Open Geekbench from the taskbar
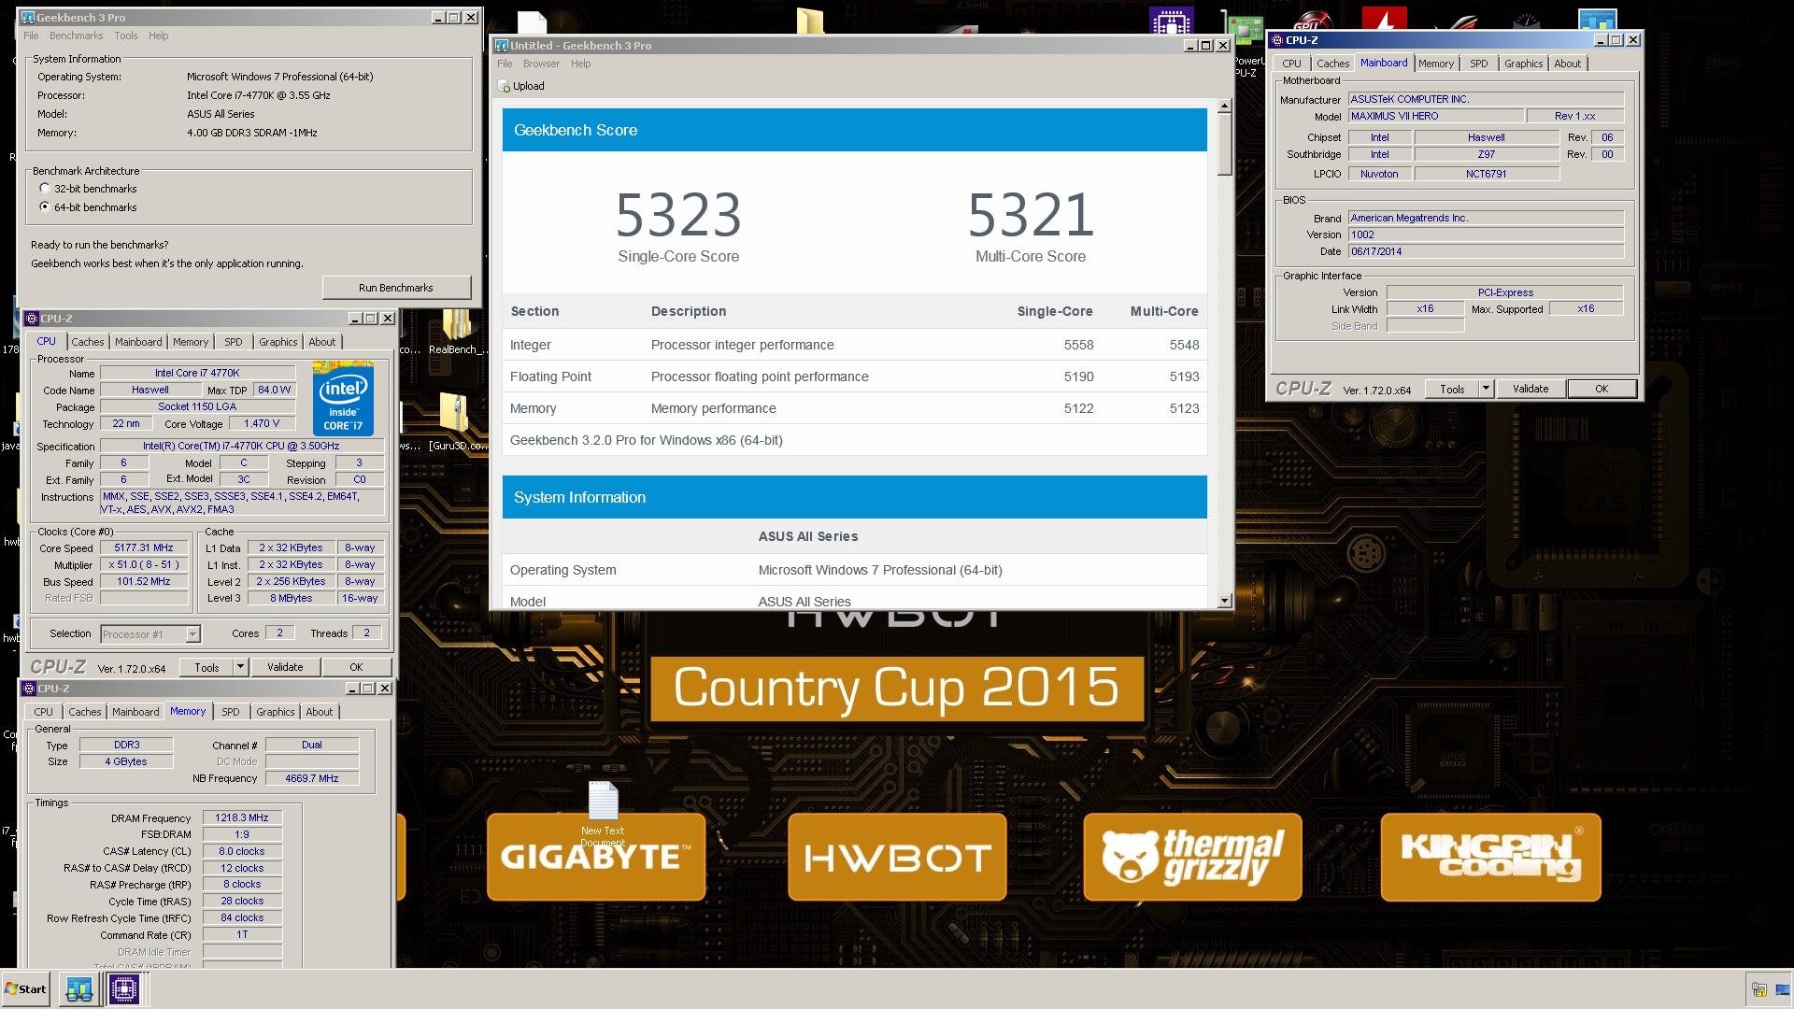The image size is (1794, 1009). (78, 988)
